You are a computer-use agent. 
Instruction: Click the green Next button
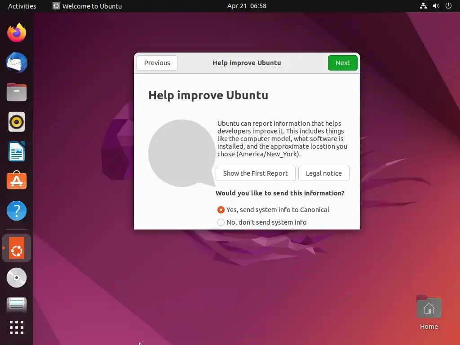click(342, 63)
